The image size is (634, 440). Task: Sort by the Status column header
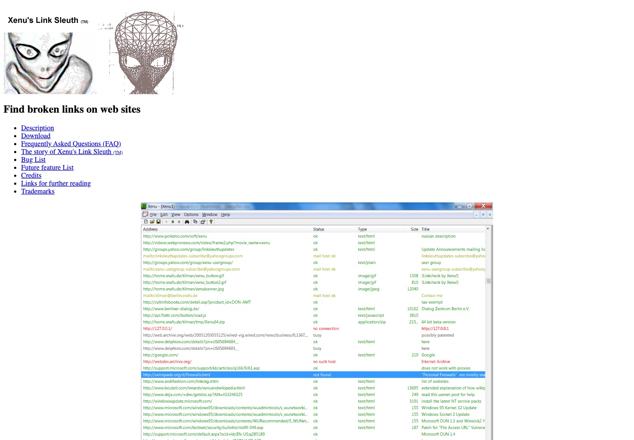(334, 229)
